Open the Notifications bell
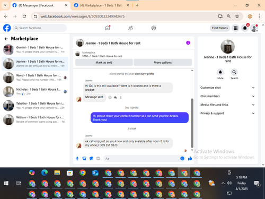Screen dimensions: 265x199 pyautogui.click(x=245, y=28)
